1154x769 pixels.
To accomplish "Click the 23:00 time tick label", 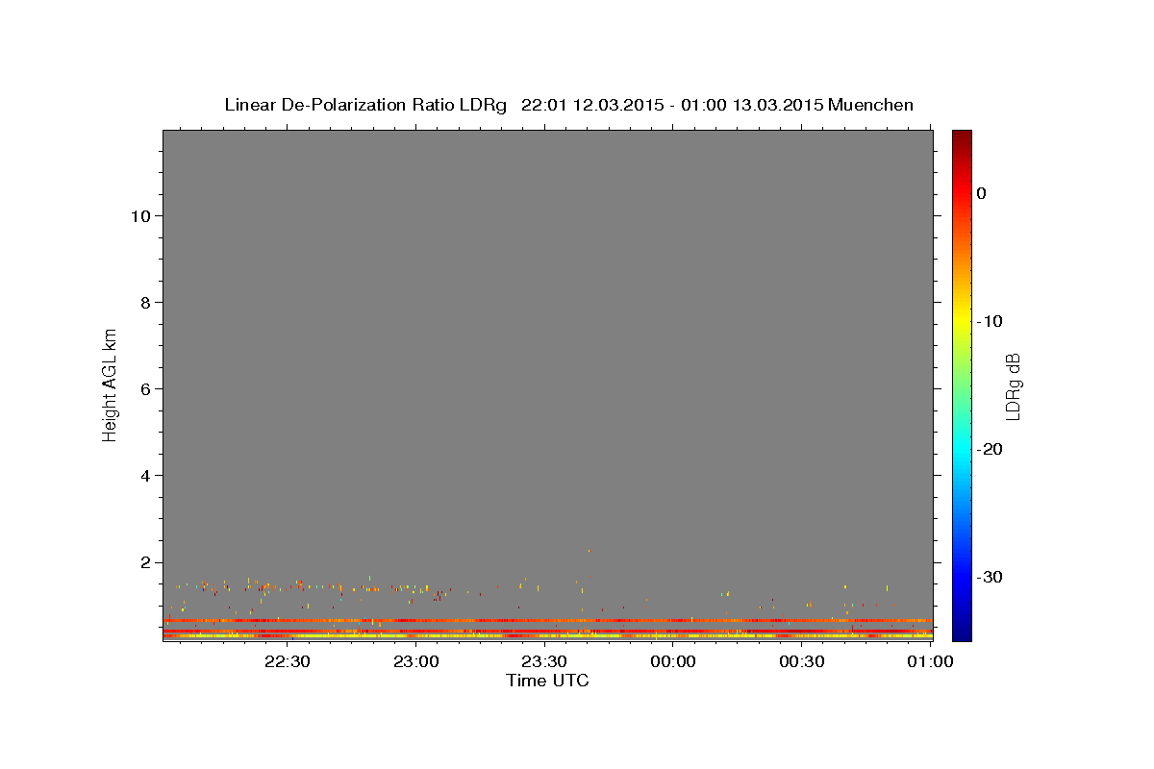I will click(416, 662).
